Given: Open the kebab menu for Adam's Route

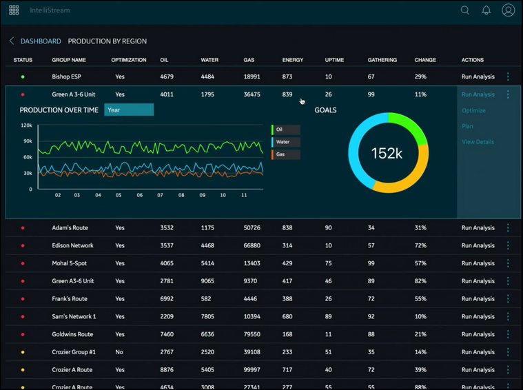Looking at the screenshot, I should coord(508,227).
